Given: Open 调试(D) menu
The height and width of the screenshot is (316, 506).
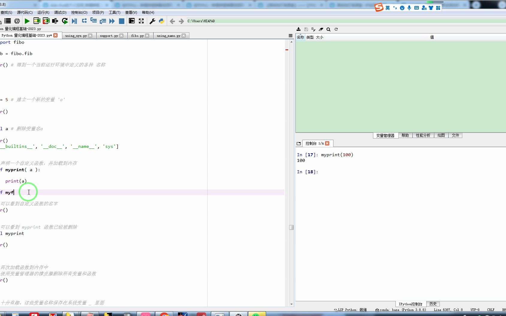Looking at the screenshot, I should (60, 13).
